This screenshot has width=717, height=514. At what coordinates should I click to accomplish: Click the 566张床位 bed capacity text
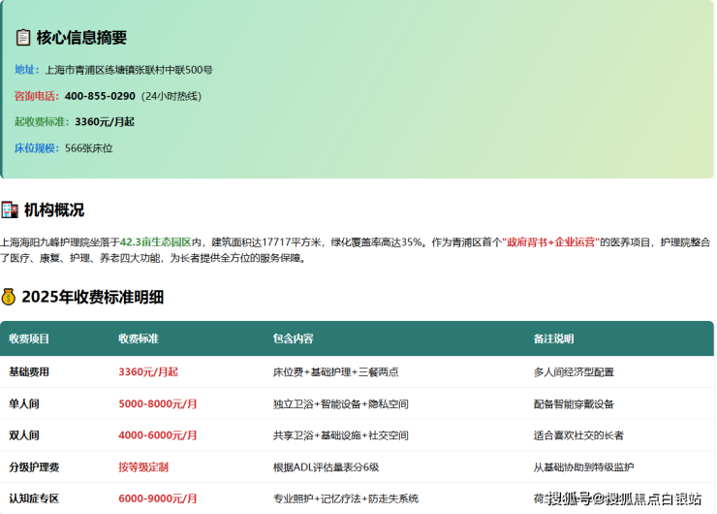tap(89, 148)
